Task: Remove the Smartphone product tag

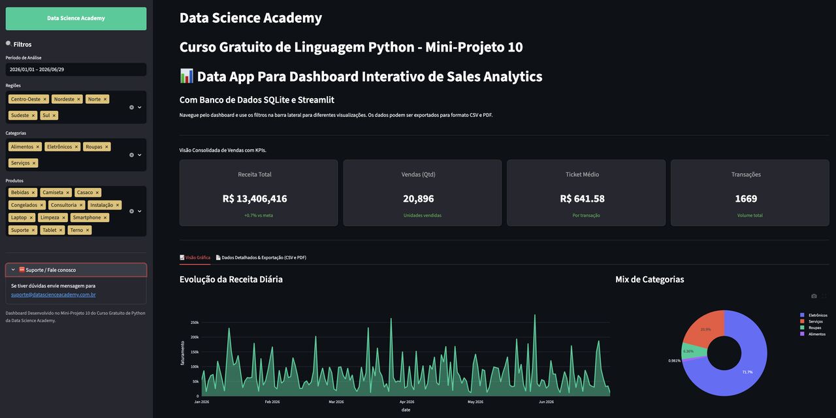Action: (105, 217)
